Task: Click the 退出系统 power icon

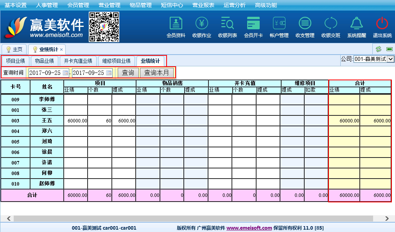Action: tap(382, 24)
